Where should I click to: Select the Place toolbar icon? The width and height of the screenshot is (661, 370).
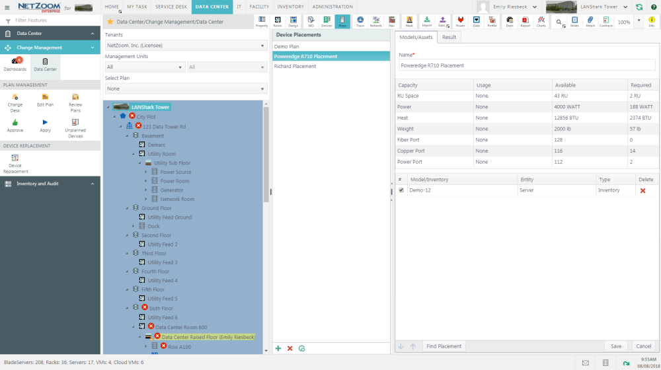point(342,22)
